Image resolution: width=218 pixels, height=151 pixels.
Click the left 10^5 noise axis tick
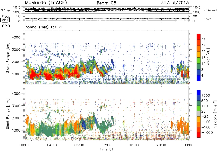pyautogui.click(x=17, y=7)
